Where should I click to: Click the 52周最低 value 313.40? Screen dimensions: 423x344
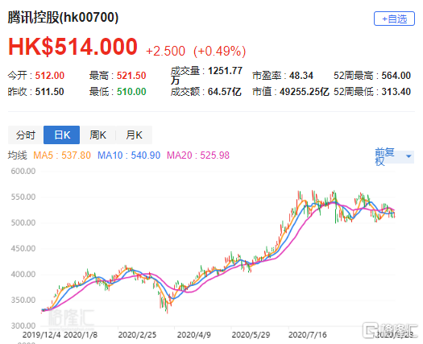(396, 92)
